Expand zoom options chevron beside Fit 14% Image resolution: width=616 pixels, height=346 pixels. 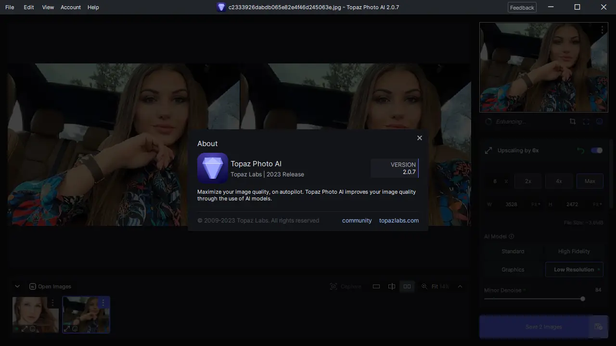click(x=460, y=286)
